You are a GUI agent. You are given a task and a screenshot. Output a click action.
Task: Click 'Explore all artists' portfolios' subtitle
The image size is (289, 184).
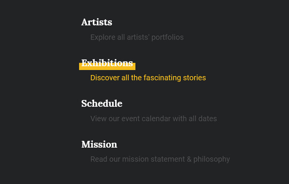137,37
